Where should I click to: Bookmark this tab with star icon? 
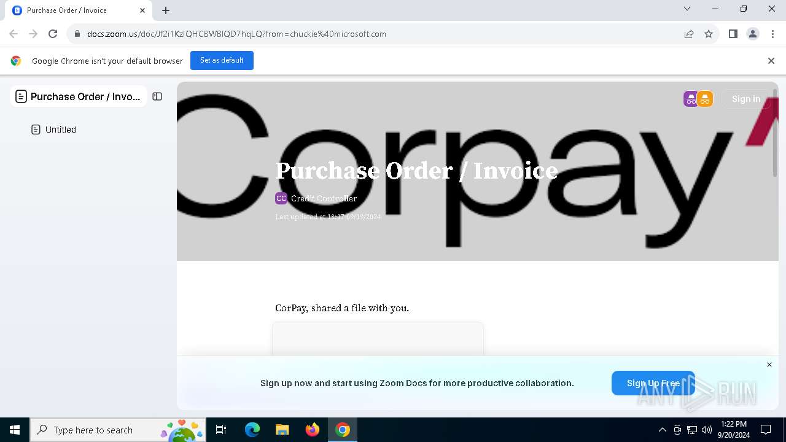click(709, 34)
